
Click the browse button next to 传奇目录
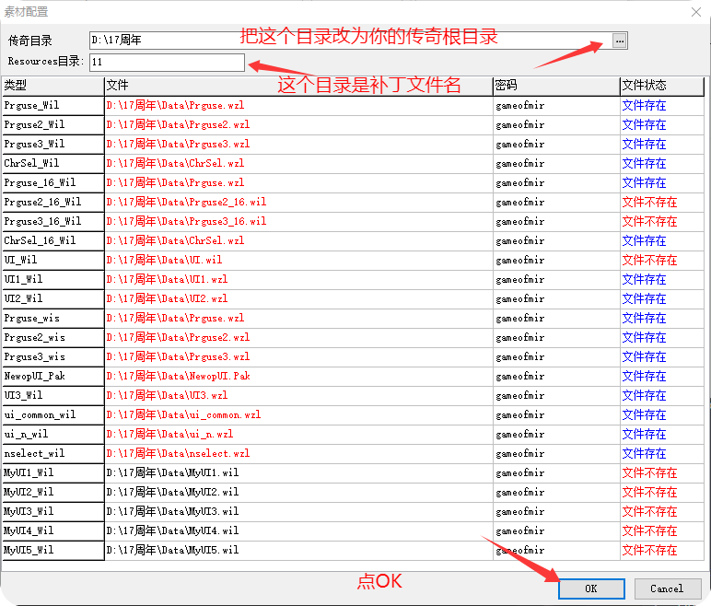(x=619, y=41)
